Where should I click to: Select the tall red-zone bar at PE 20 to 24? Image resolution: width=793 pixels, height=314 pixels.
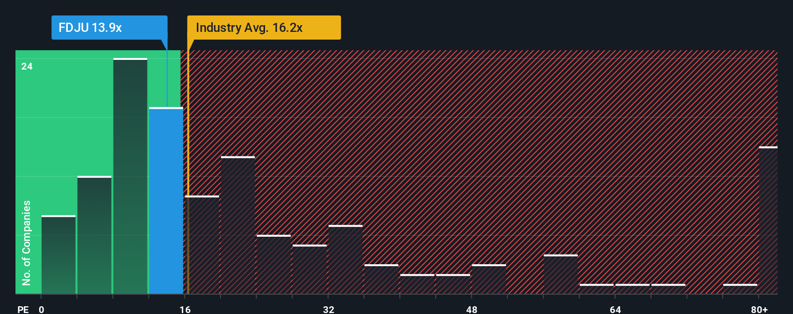[238, 225]
